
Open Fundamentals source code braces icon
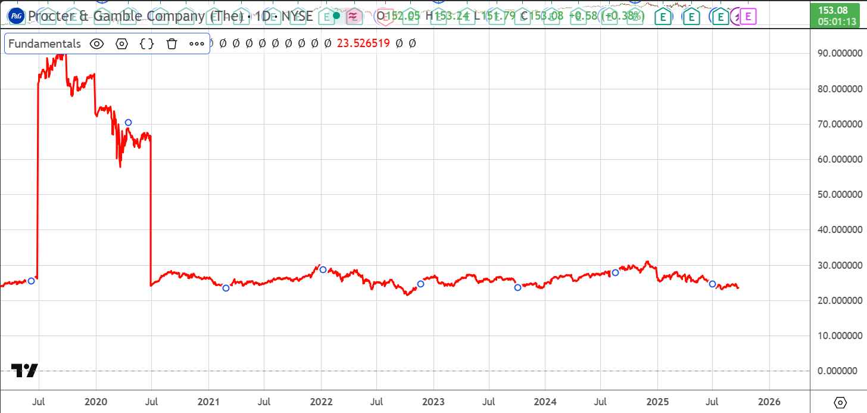point(147,44)
